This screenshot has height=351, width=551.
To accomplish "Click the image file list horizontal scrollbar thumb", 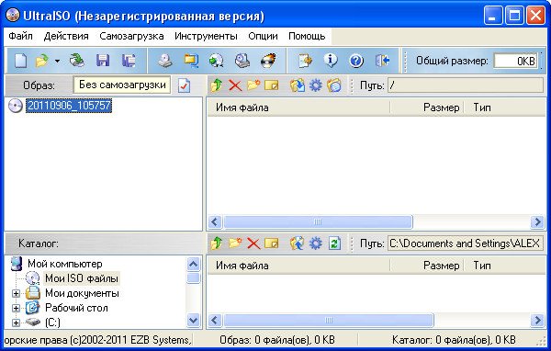I will pyautogui.click(x=318, y=222).
